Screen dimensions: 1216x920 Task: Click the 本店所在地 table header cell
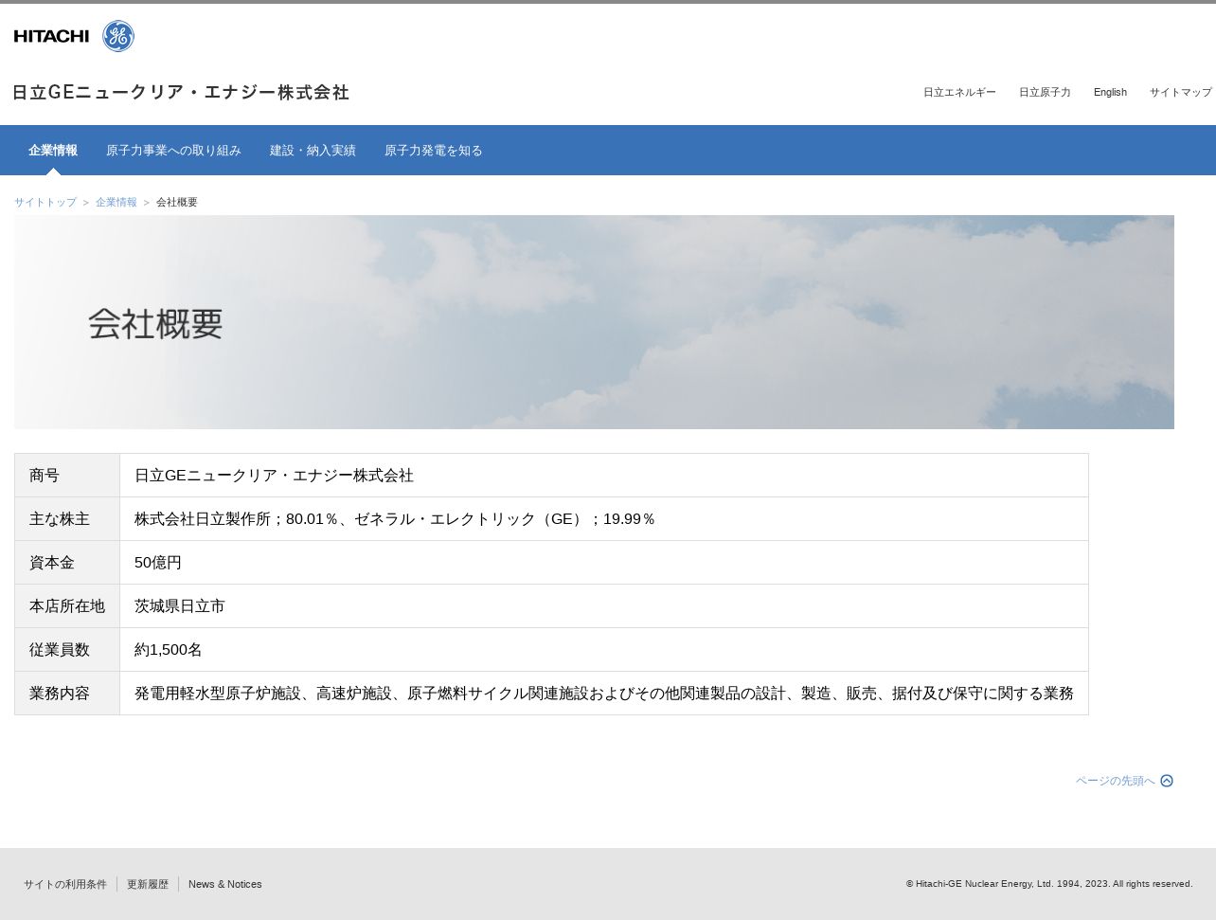tap(67, 606)
